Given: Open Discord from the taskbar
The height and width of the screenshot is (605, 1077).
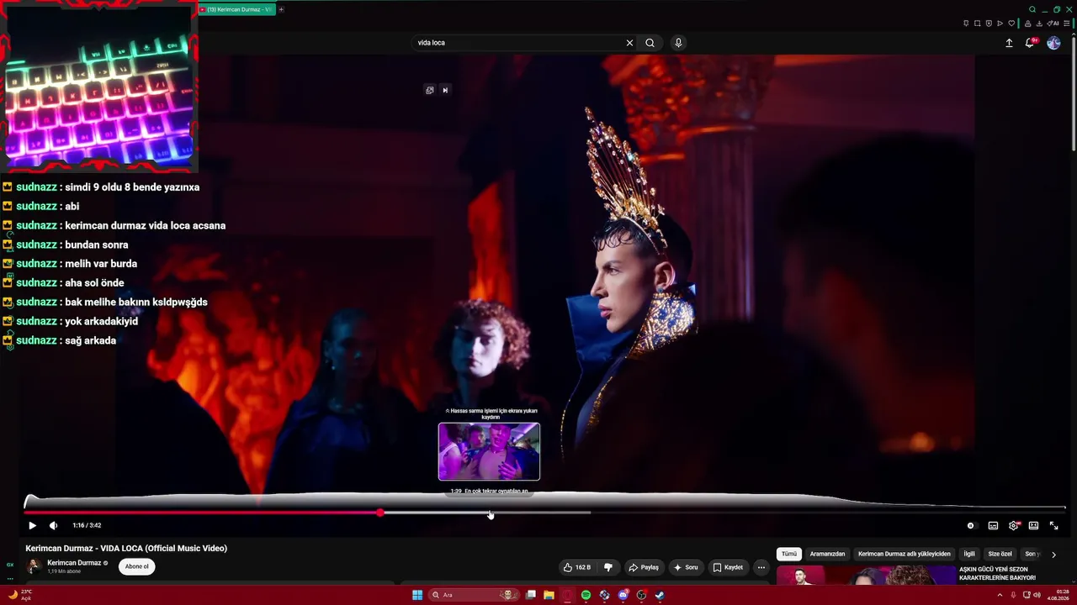Looking at the screenshot, I should [x=623, y=595].
